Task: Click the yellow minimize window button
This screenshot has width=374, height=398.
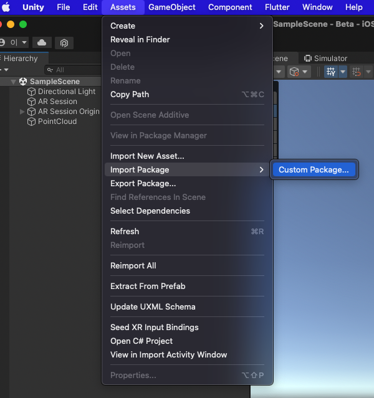Action: point(11,24)
